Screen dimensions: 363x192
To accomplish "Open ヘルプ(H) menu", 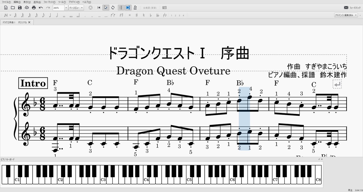I will 86,2.
